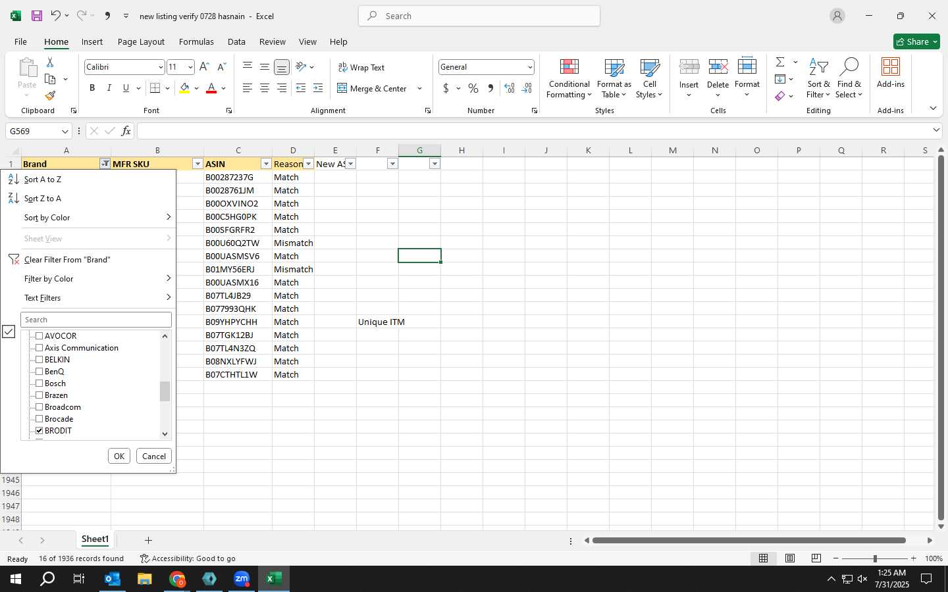Uncheck the BRODIT filter checkbox
948x592 pixels.
coord(39,430)
